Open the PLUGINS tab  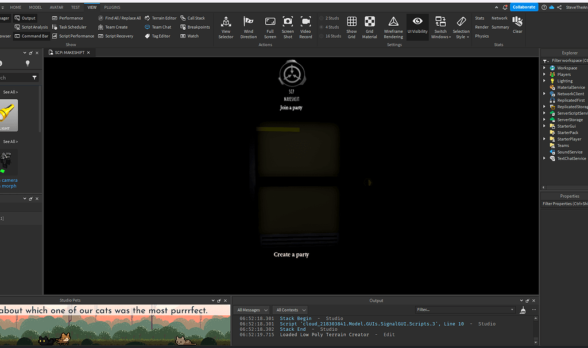(x=113, y=7)
